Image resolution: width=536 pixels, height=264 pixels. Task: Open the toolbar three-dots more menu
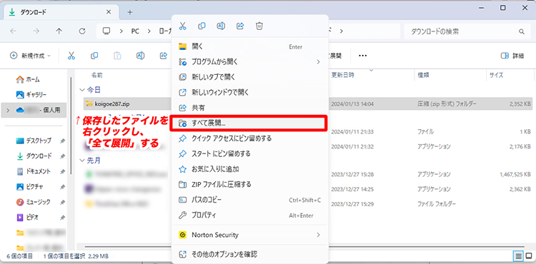[362, 56]
